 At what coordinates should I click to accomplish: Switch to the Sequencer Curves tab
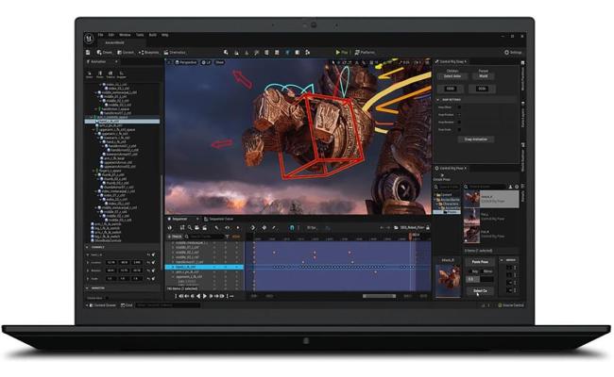[x=221, y=220]
